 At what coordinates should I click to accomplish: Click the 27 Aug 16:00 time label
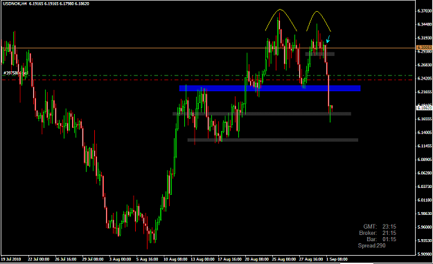point(311,259)
